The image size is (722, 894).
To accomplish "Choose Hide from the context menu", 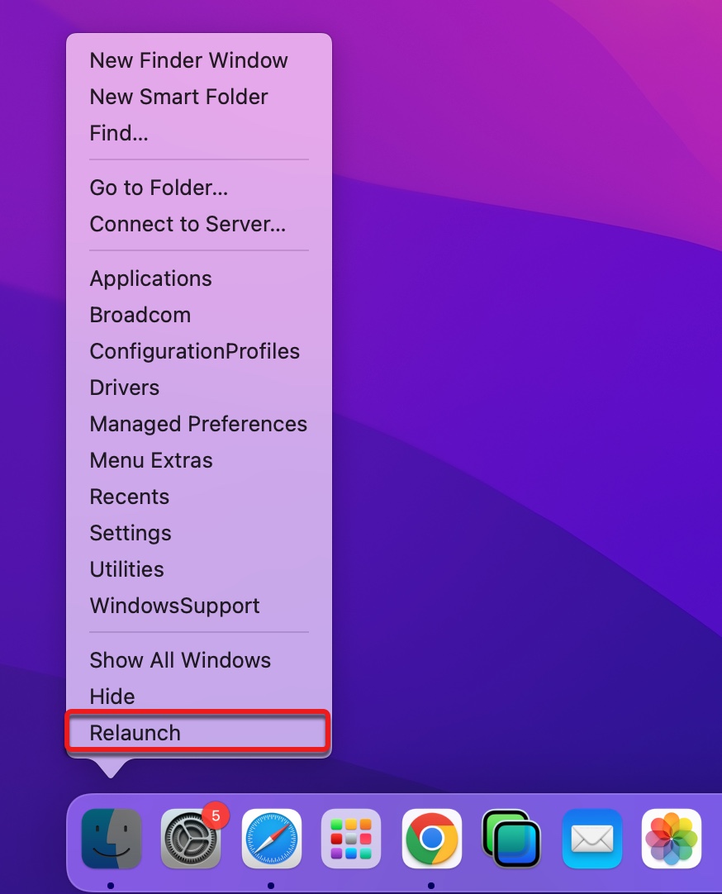I will [112, 697].
